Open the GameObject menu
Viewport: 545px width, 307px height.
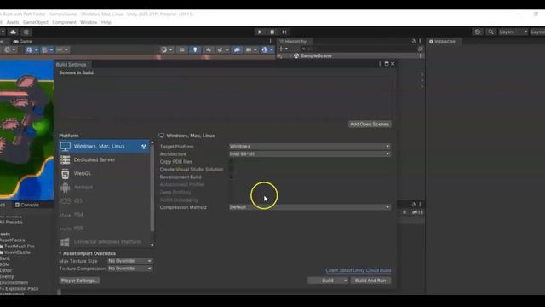pyautogui.click(x=36, y=22)
